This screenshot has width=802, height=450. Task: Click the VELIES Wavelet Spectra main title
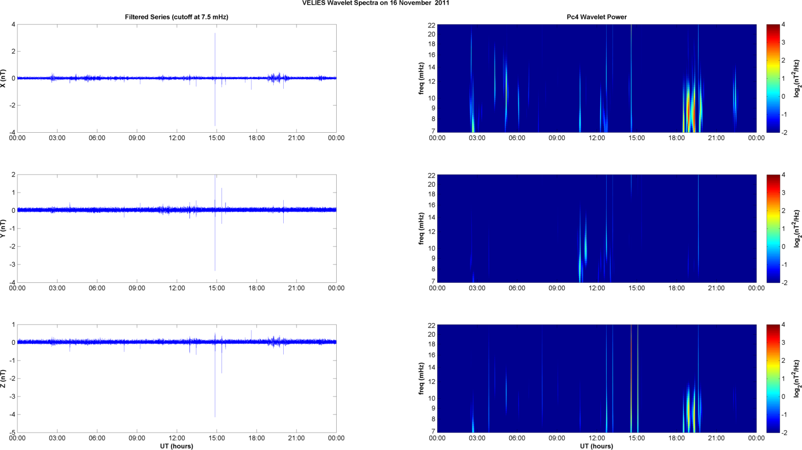pos(375,3)
